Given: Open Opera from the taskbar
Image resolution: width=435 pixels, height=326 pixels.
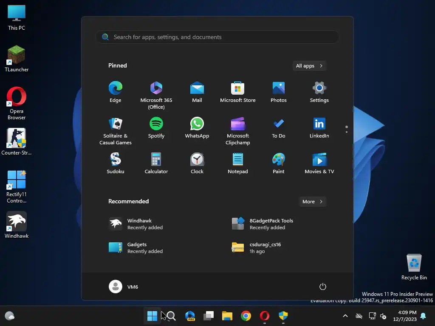Looking at the screenshot, I should pyautogui.click(x=265, y=316).
